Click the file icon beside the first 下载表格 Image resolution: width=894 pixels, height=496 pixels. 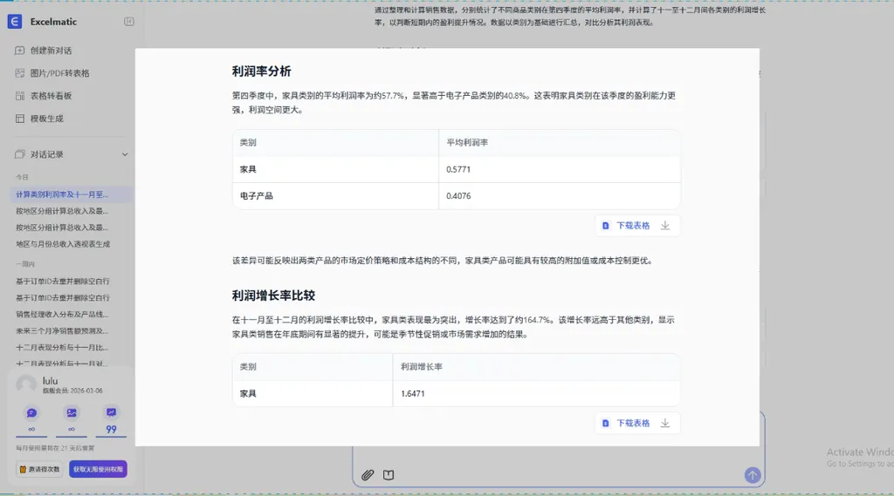[605, 226]
